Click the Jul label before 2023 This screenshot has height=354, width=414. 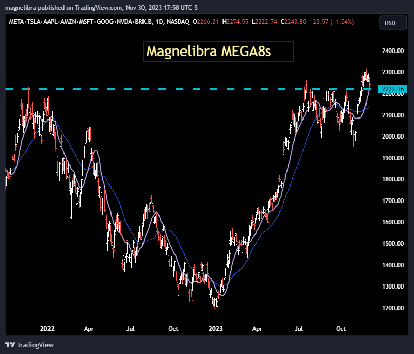[x=131, y=329]
